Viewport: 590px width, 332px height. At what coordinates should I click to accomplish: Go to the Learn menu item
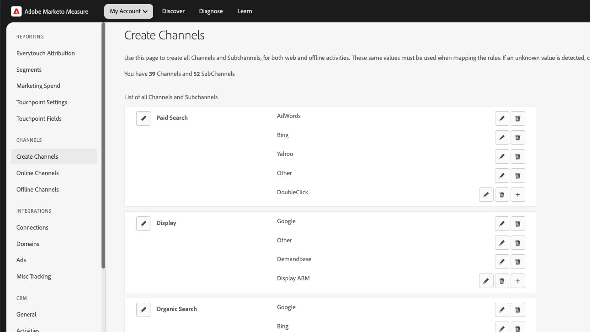245,11
